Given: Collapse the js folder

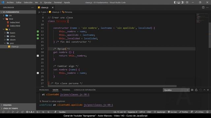Looking at the screenshot, I should (x=18, y=29).
